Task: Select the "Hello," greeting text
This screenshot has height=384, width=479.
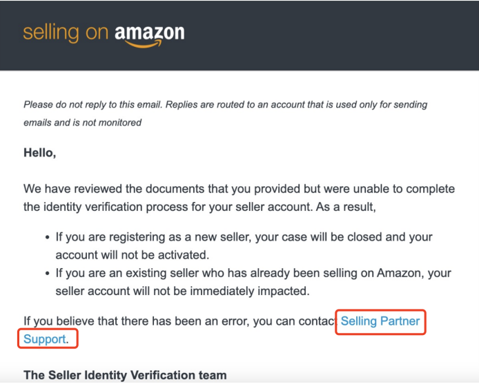Action: 40,152
